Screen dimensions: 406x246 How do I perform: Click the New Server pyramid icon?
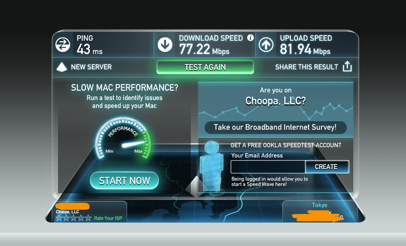coord(62,67)
